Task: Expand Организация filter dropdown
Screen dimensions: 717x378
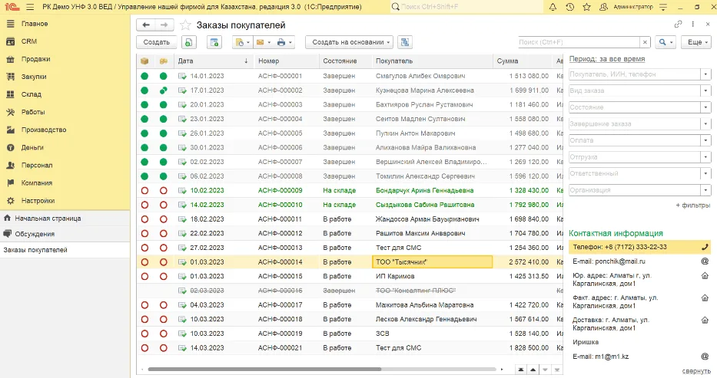Action: click(705, 190)
